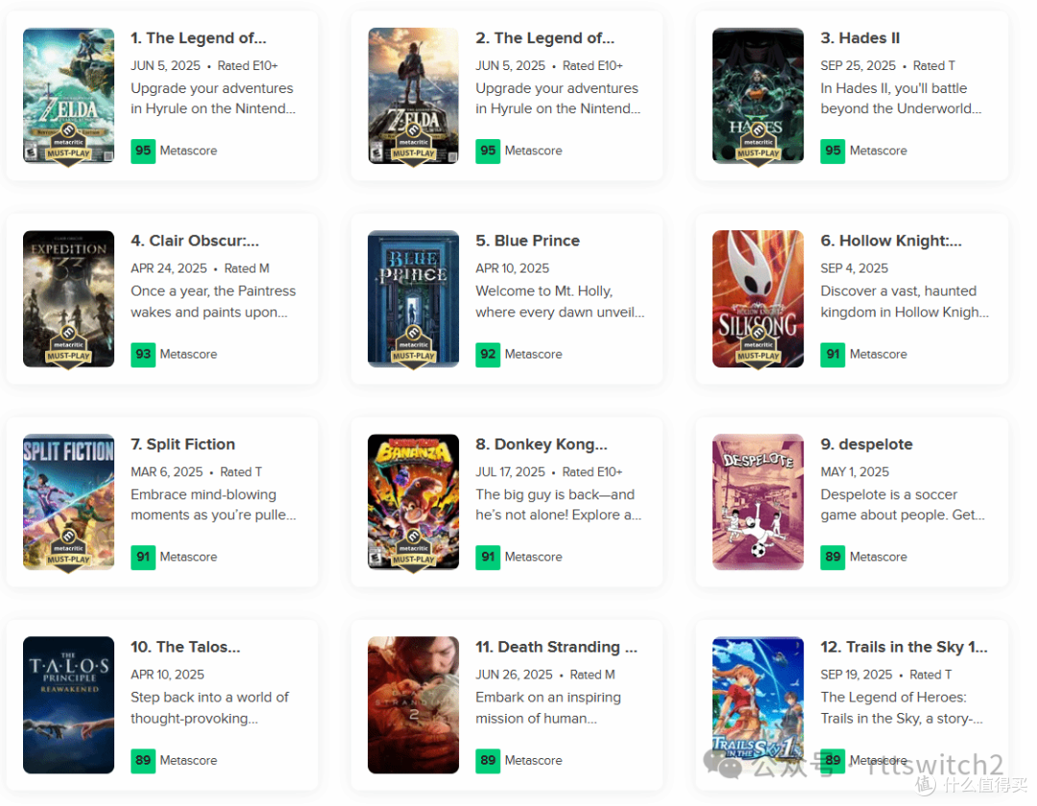Select Talos Principle Reawakened cover
Viewport: 1037px width, 806px height.
point(68,705)
